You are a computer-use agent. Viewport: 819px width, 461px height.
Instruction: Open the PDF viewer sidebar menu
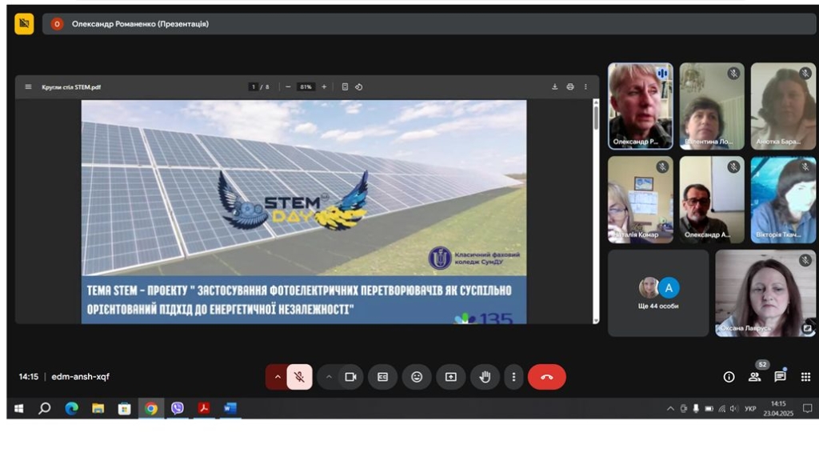click(28, 87)
